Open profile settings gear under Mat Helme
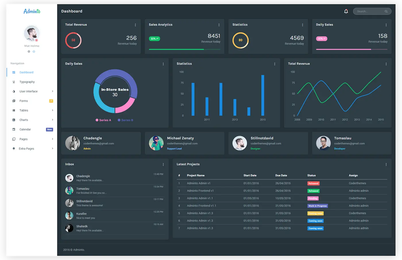The height and width of the screenshot is (260, 402). [x=29, y=52]
